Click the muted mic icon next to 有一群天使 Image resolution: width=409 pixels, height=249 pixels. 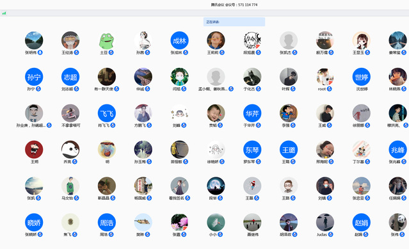[x=116, y=89]
